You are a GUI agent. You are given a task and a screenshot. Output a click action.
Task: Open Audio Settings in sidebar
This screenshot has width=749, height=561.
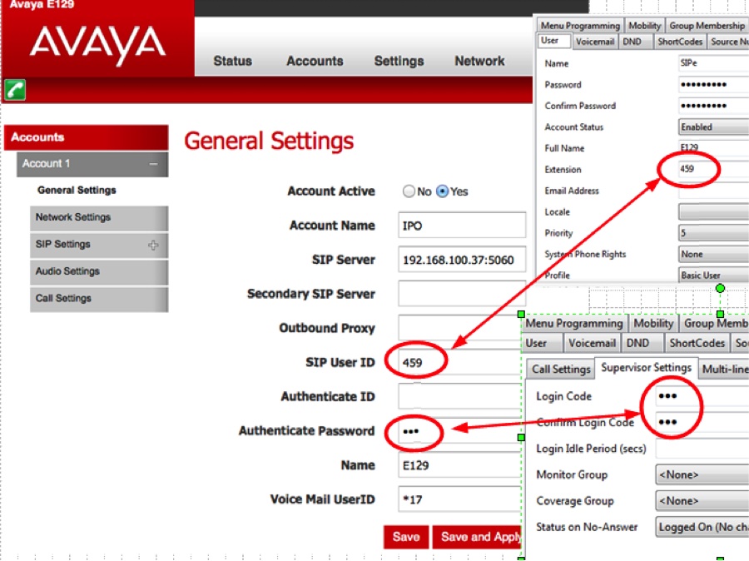(x=99, y=271)
